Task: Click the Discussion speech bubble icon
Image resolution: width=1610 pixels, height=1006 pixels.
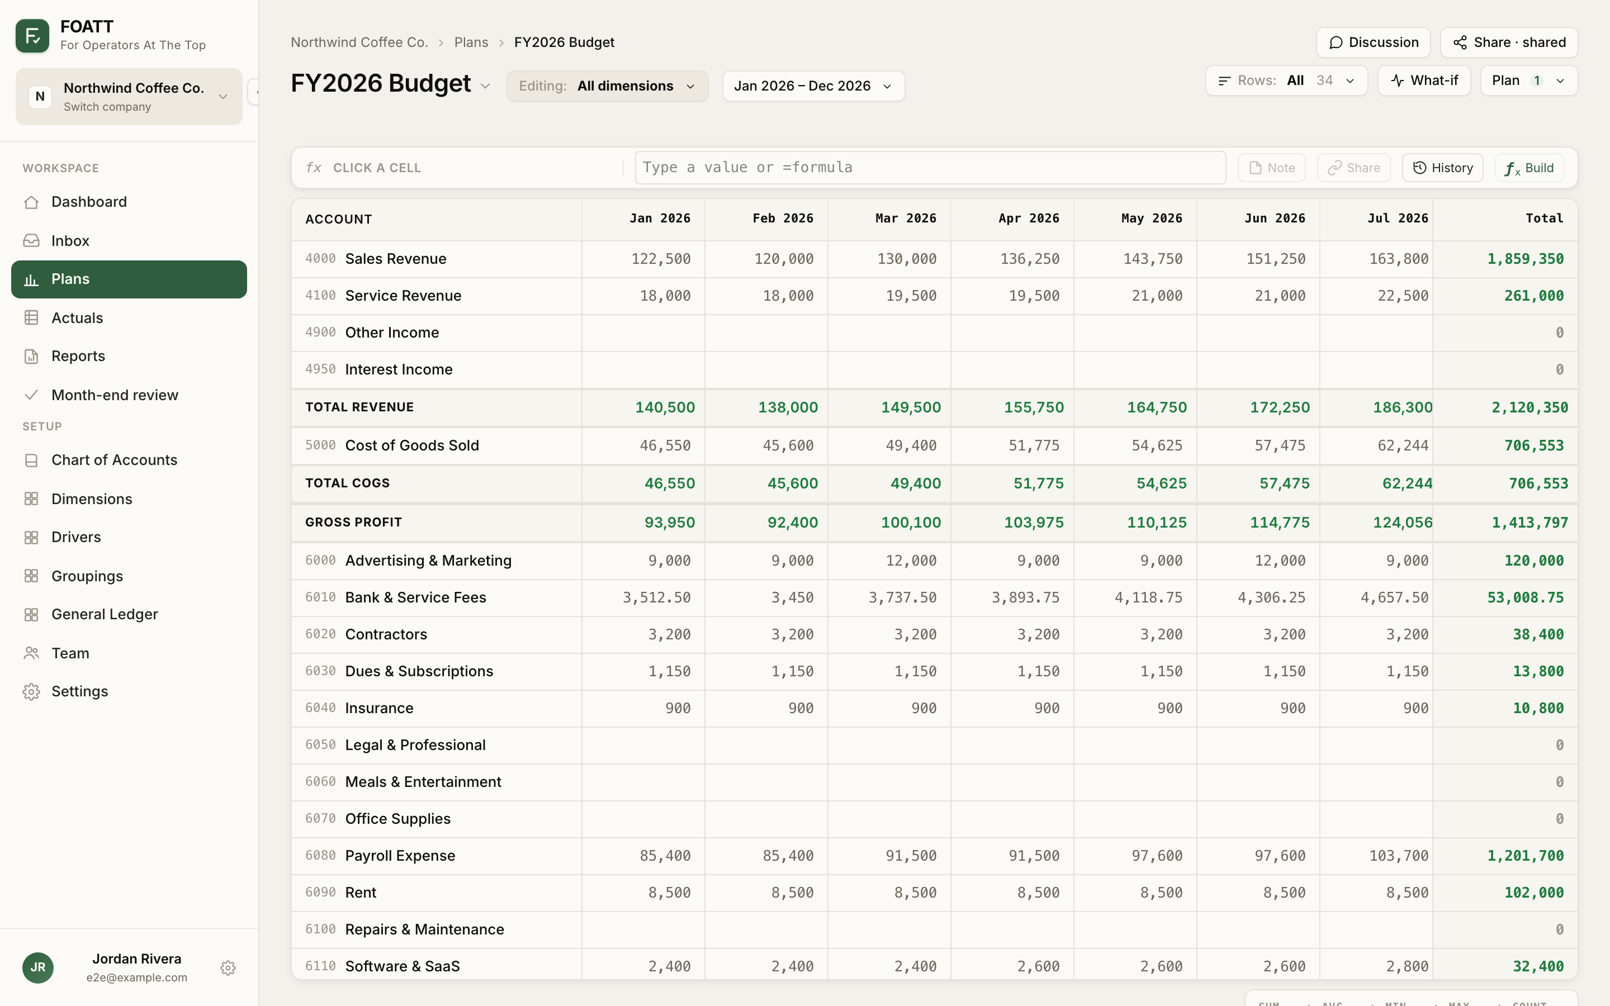Action: point(1336,42)
